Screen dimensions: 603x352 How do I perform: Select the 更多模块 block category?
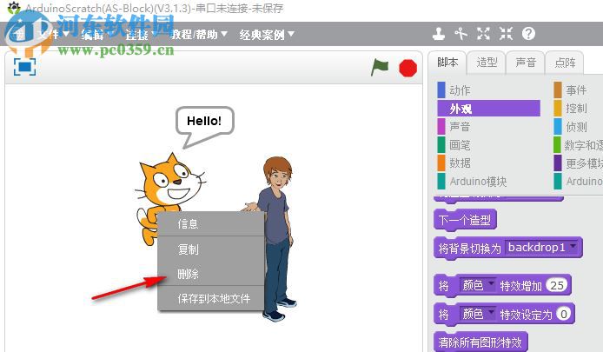click(578, 163)
